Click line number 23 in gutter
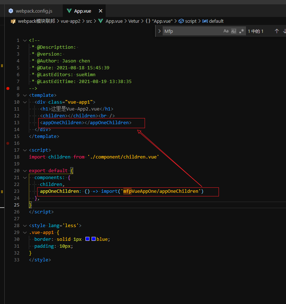Image resolution: width=286 pixels, height=304 pixels. (x=17, y=191)
